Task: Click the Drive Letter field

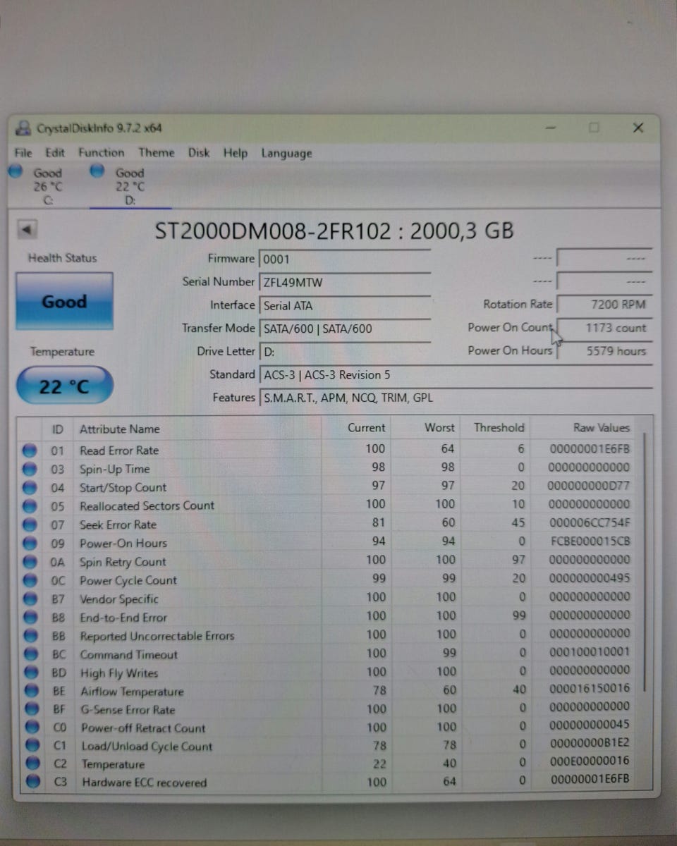Action: tap(345, 351)
